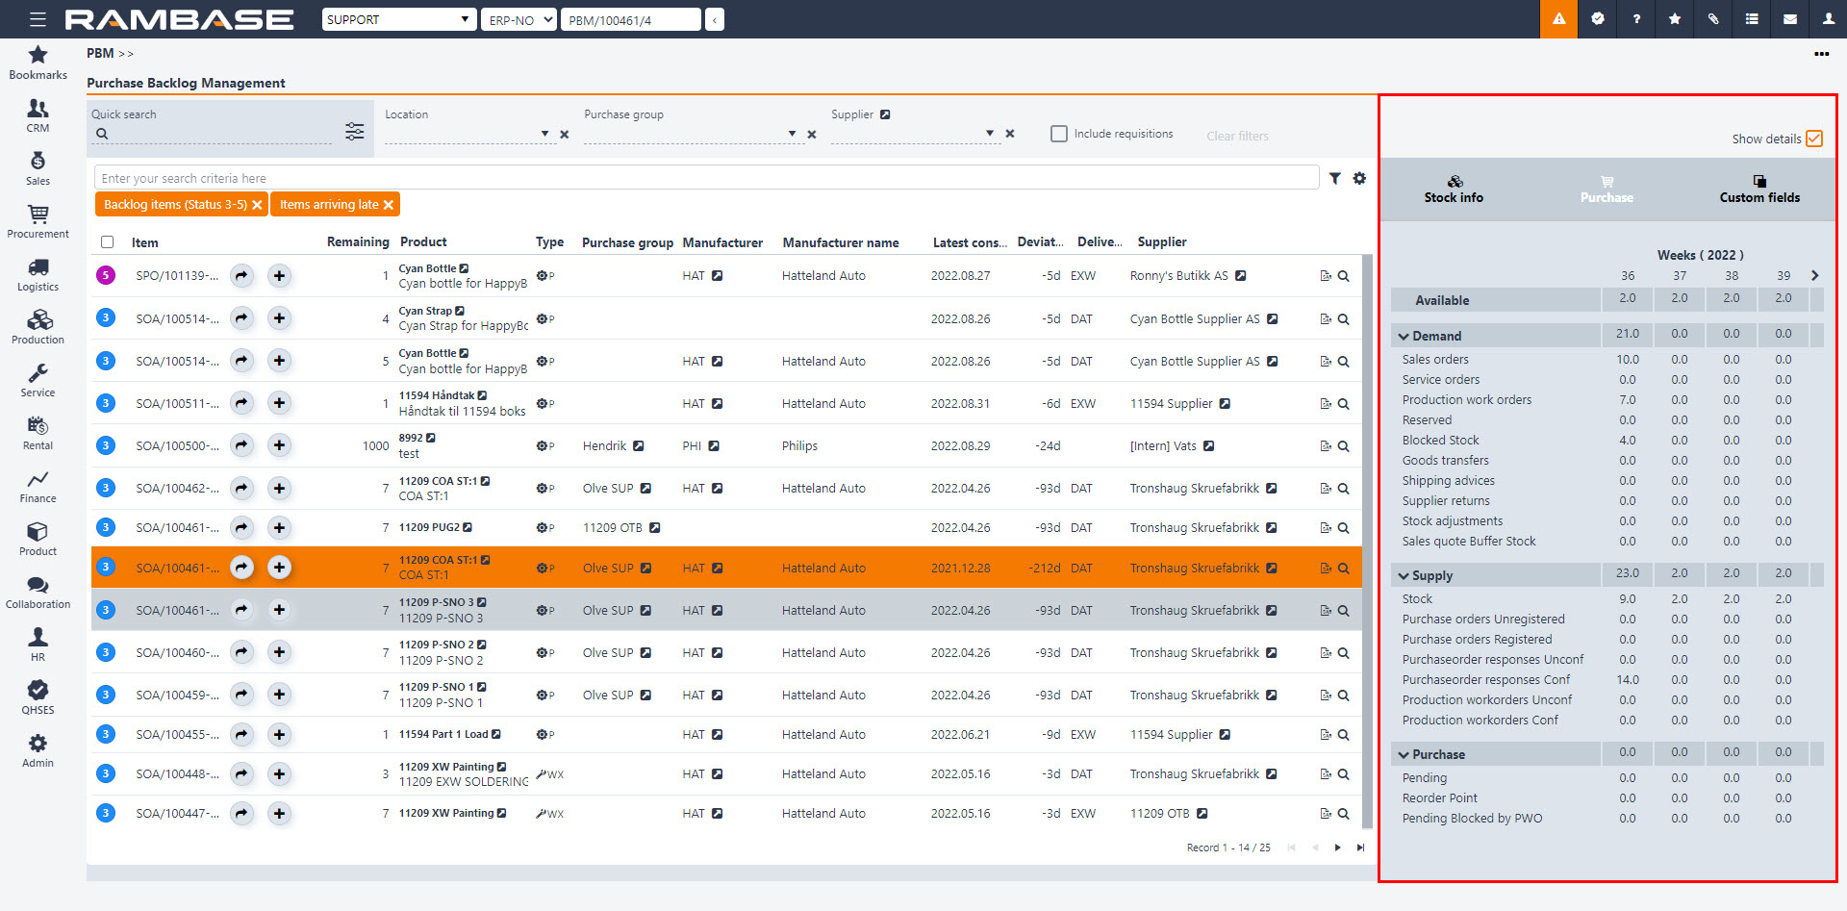
Task: Open the notifications warning icon
Action: tap(1558, 19)
